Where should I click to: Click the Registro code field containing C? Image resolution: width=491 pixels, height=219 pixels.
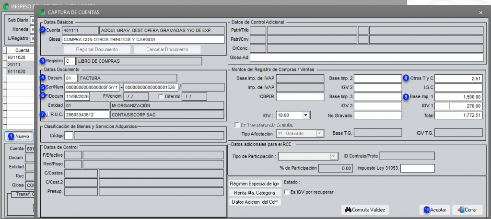tap(70, 61)
